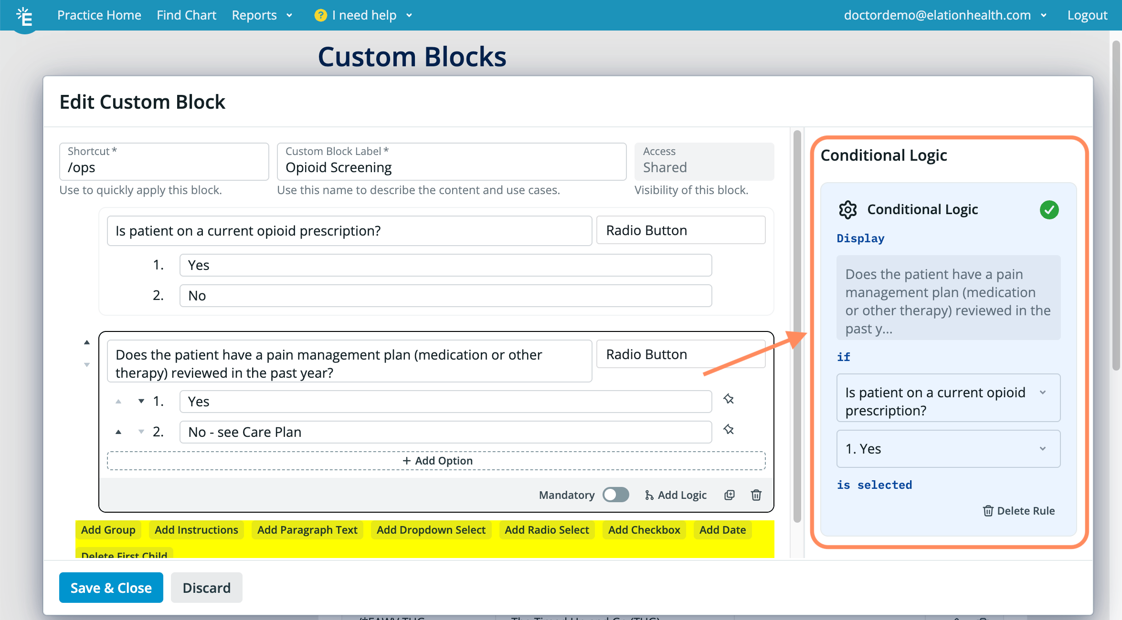1122x620 pixels.
Task: Open the Reports dropdown menu
Action: click(x=262, y=15)
